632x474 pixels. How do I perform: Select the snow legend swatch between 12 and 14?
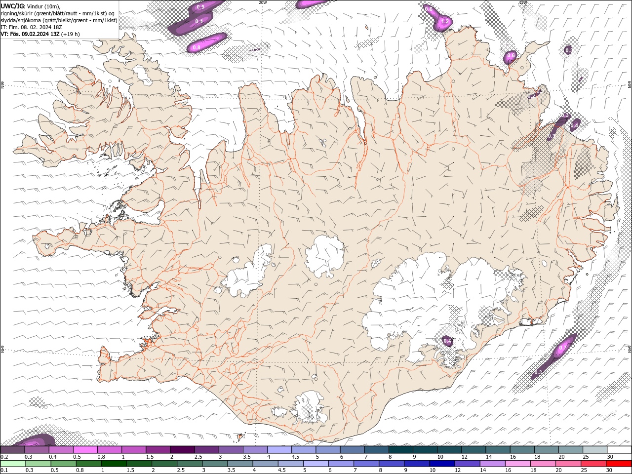pyautogui.click(x=474, y=450)
